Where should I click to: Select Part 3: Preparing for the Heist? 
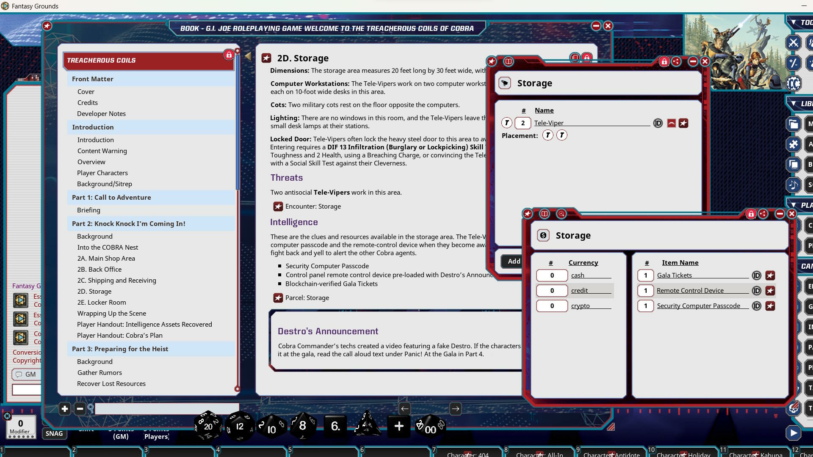click(x=120, y=349)
